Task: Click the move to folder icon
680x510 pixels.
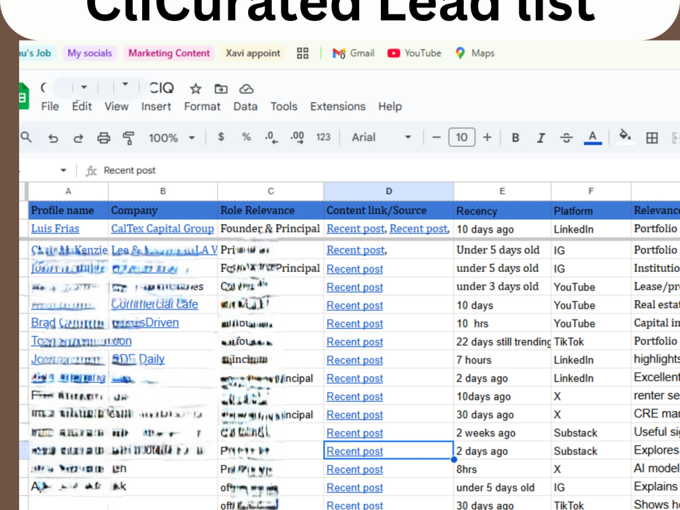Action: (x=221, y=89)
